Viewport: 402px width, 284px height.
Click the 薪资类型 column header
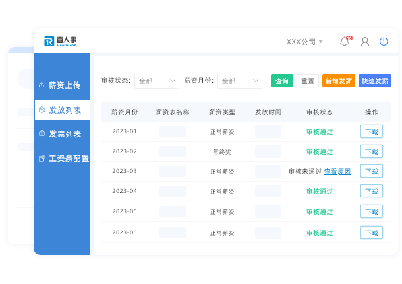[x=222, y=112]
